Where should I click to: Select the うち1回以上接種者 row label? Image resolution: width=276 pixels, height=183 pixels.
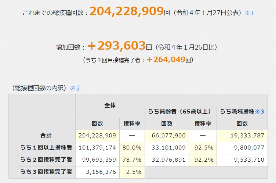point(46,147)
